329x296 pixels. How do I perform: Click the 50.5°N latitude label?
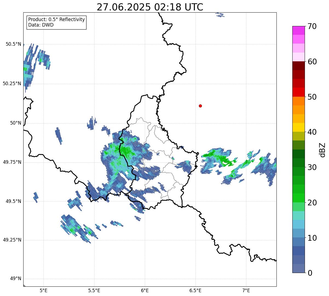[13, 44]
